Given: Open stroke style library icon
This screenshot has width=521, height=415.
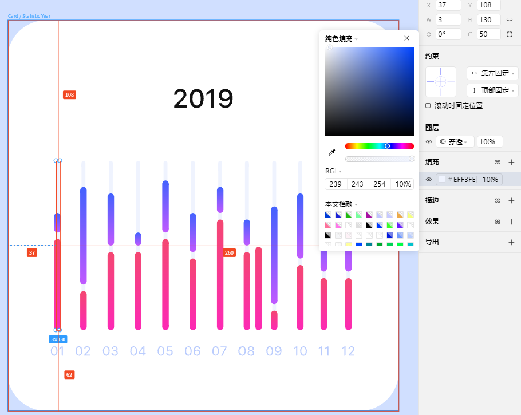Looking at the screenshot, I should pos(498,200).
